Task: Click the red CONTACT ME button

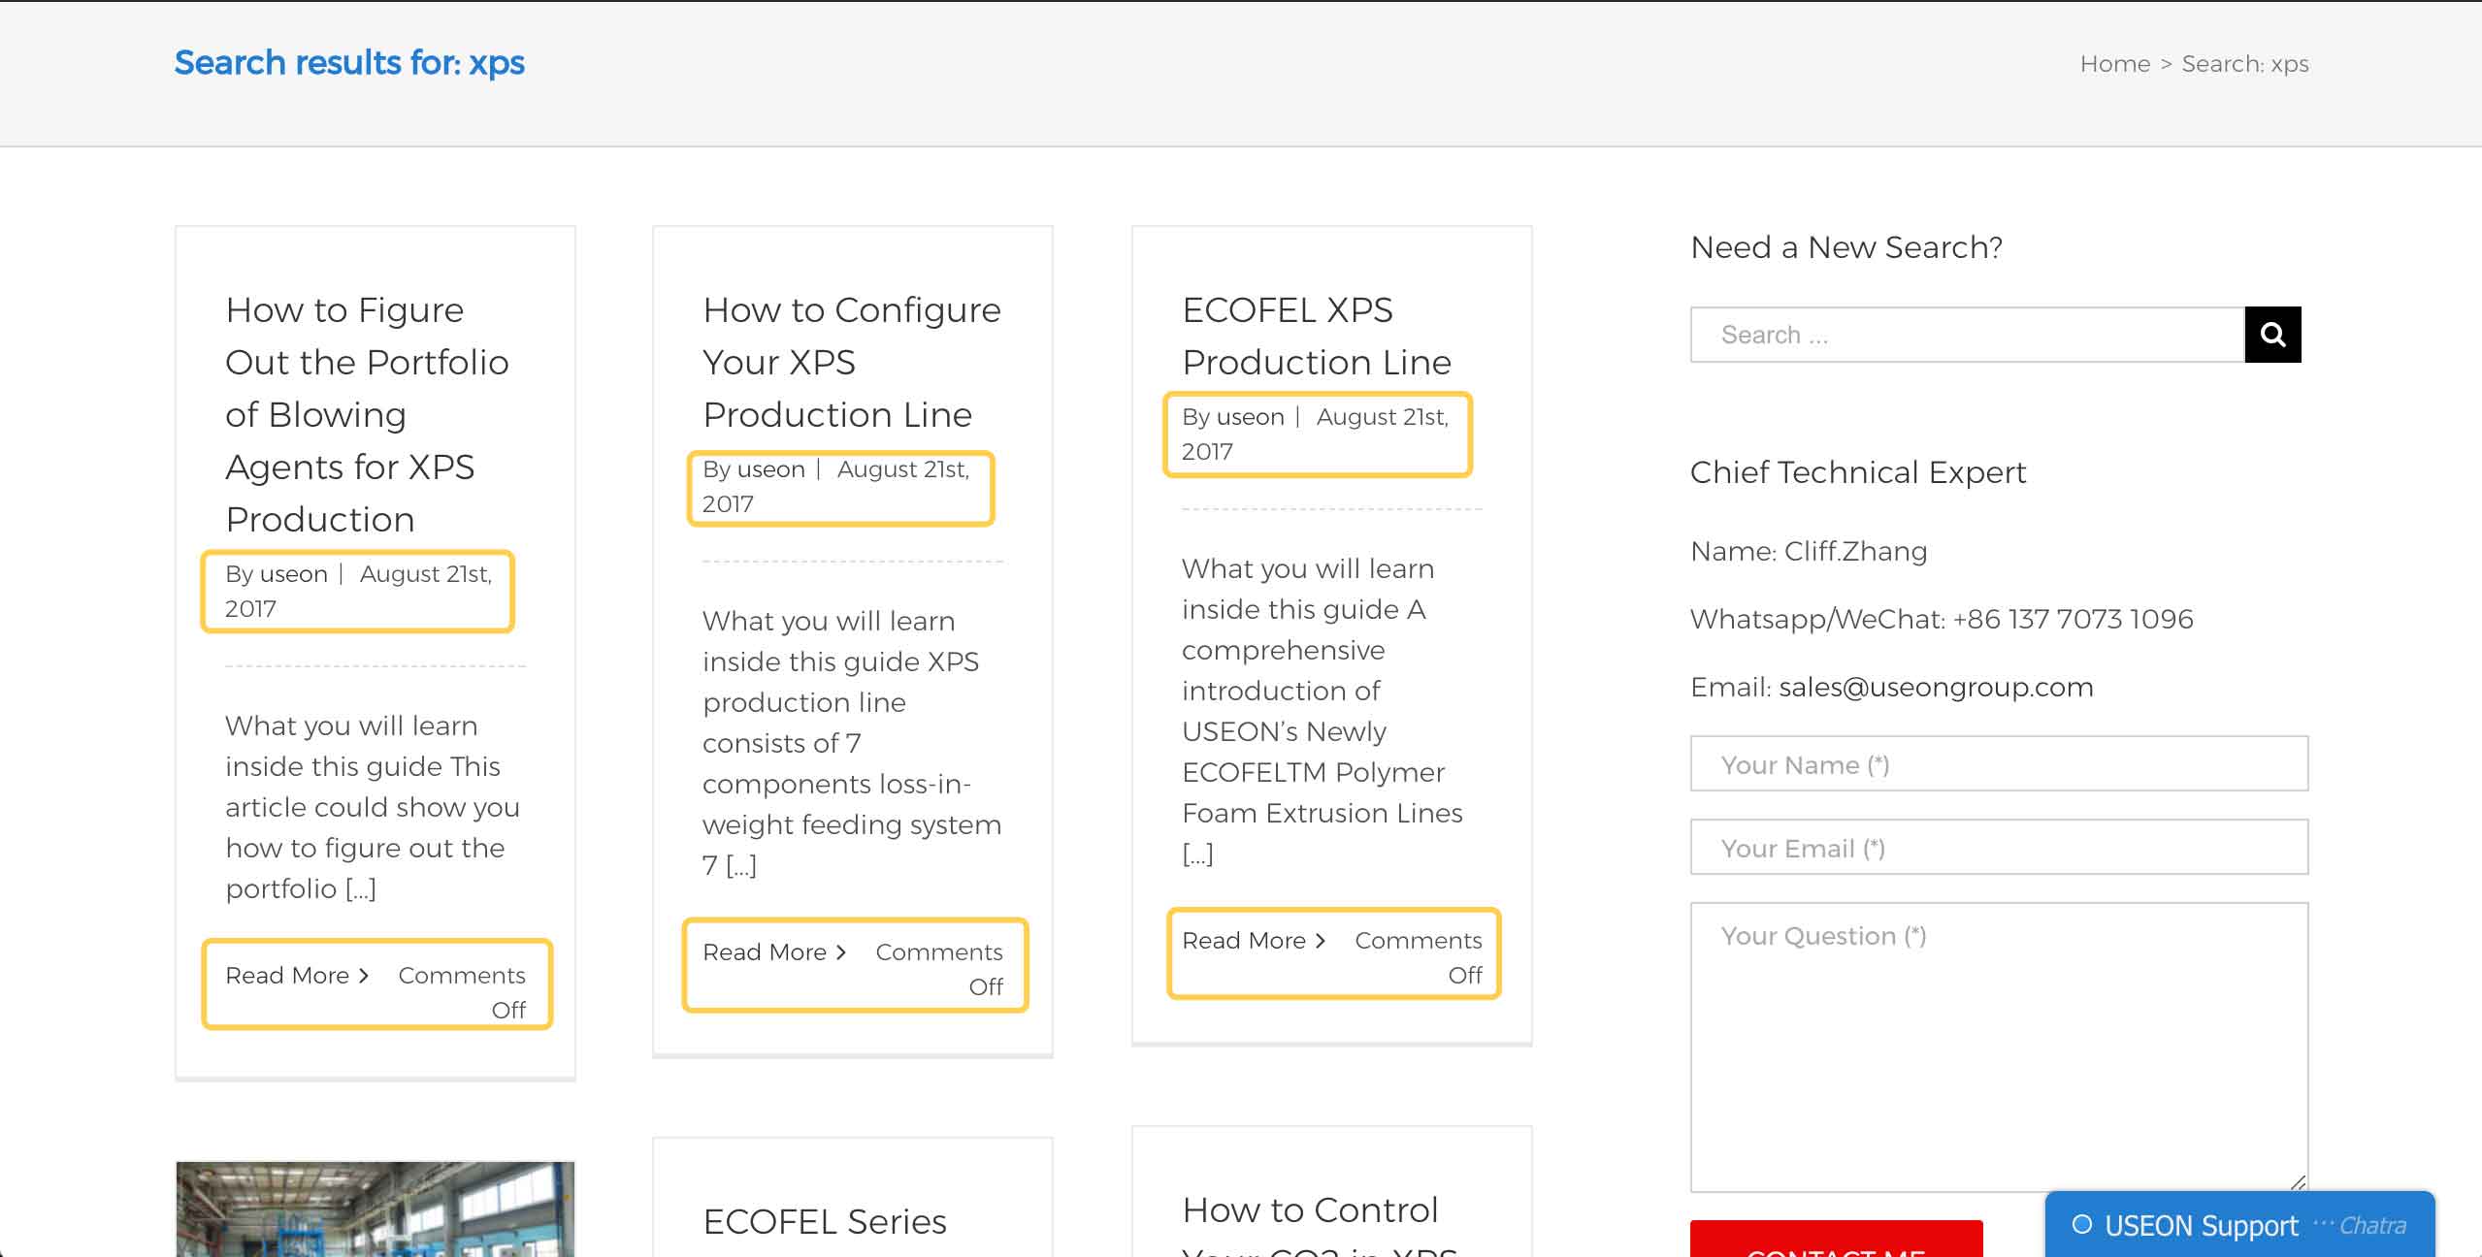Action: click(x=1836, y=1240)
